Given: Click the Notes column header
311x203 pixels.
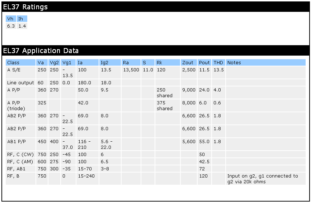Looking at the screenshot, I should (266, 63).
